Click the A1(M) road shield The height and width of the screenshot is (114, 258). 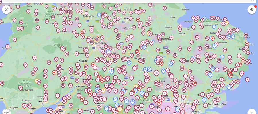click(165, 48)
